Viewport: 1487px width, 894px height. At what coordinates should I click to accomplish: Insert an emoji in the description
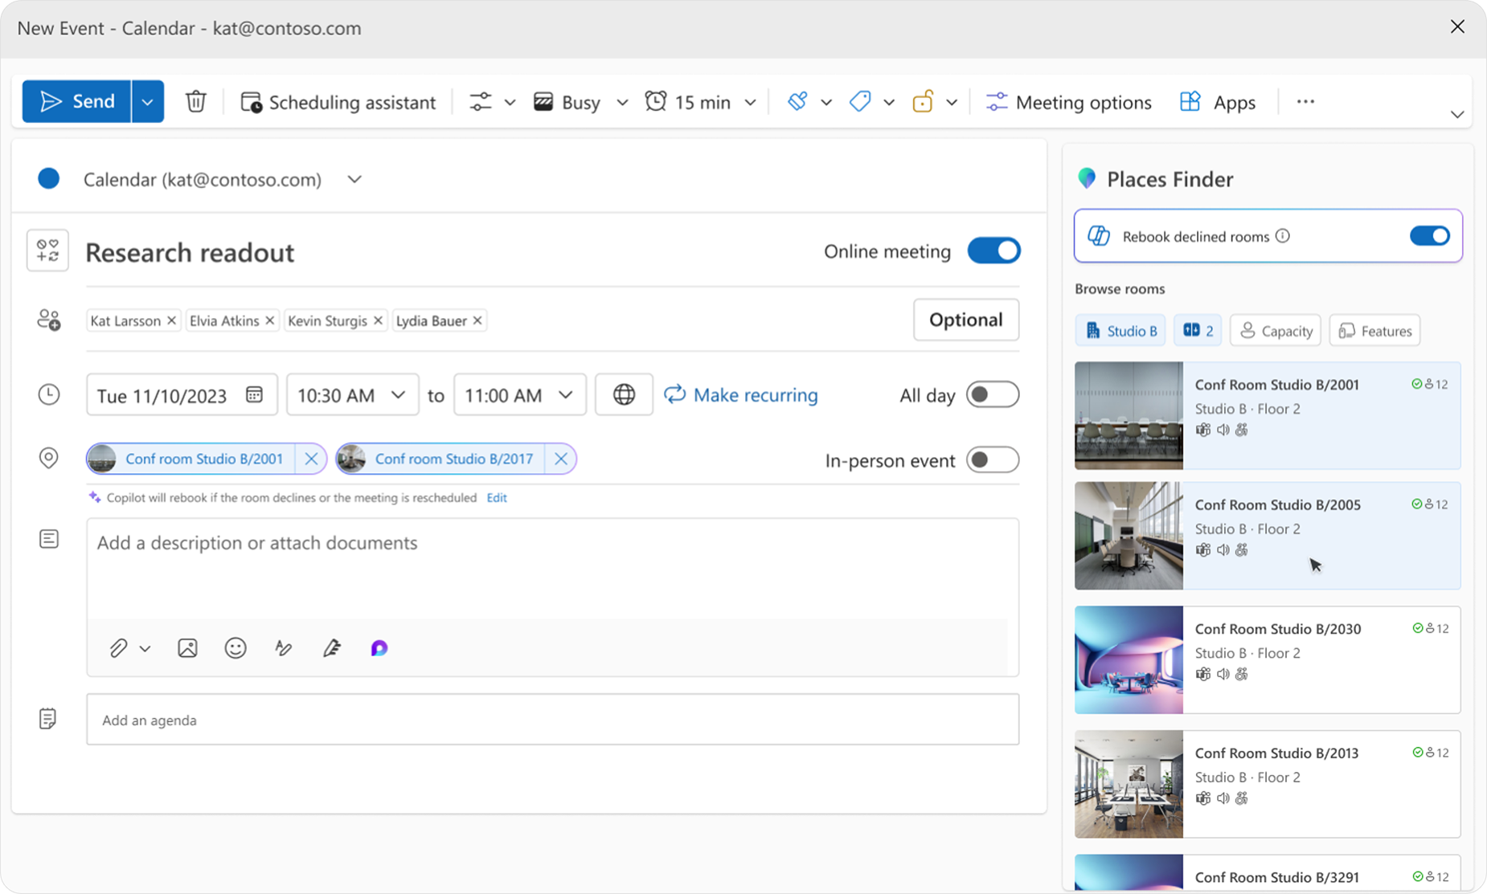(235, 647)
